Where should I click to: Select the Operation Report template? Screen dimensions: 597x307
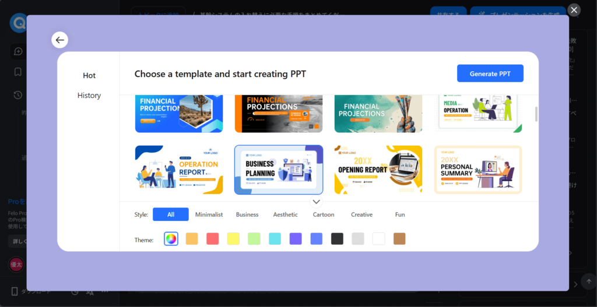[x=179, y=170]
